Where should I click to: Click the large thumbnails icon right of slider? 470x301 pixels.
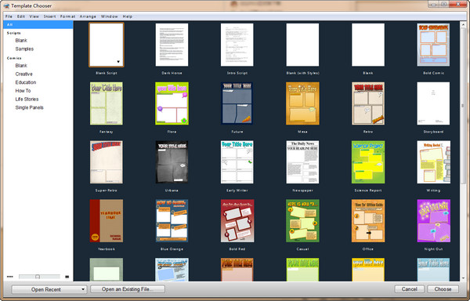tap(67, 277)
